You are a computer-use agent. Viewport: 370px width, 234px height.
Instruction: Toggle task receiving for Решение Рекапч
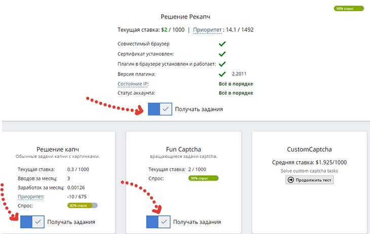click(160, 109)
